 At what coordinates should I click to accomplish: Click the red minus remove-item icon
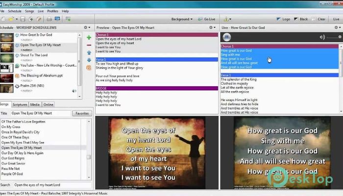point(89,45)
